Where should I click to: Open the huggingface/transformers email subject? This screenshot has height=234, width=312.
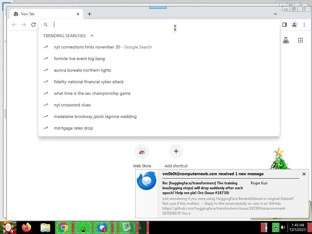point(203,188)
